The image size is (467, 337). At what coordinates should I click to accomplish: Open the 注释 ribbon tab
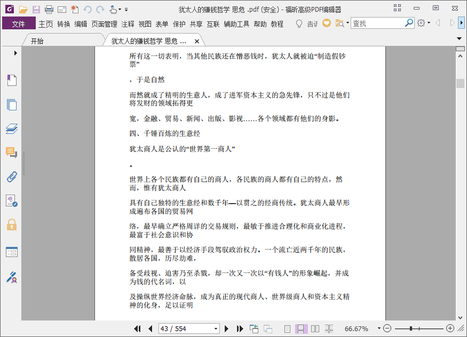pyautogui.click(x=128, y=24)
